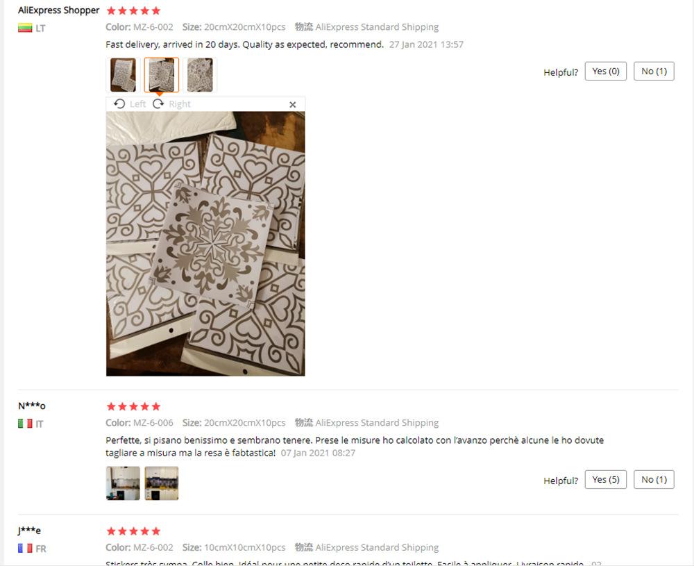Vote Yes (5) on Italian review

point(605,480)
